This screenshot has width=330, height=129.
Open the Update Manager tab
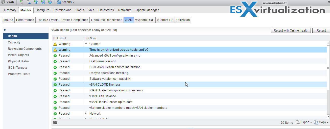coord(147,10)
